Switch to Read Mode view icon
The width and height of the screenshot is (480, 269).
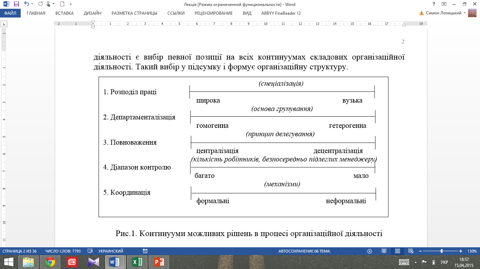[x=384, y=251]
